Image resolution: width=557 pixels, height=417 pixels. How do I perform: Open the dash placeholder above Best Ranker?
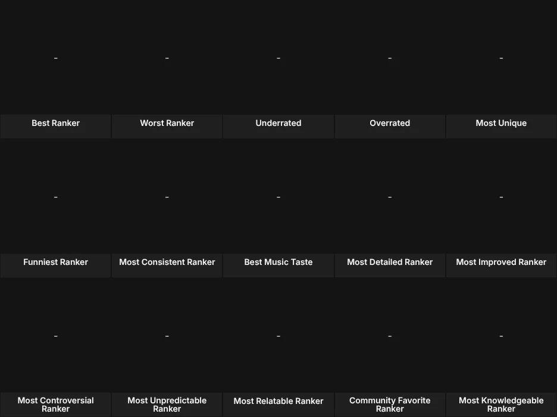pos(56,58)
